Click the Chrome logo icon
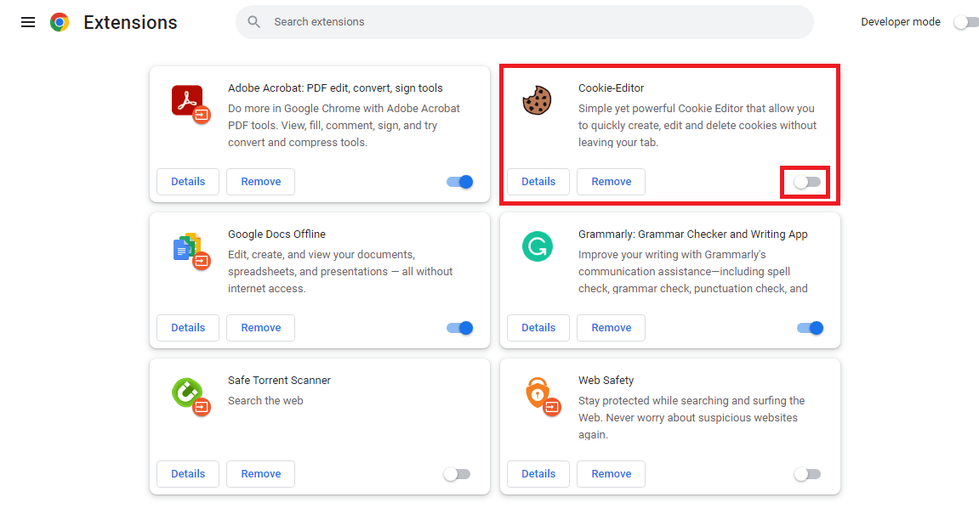The width and height of the screenshot is (979, 531). click(x=60, y=22)
